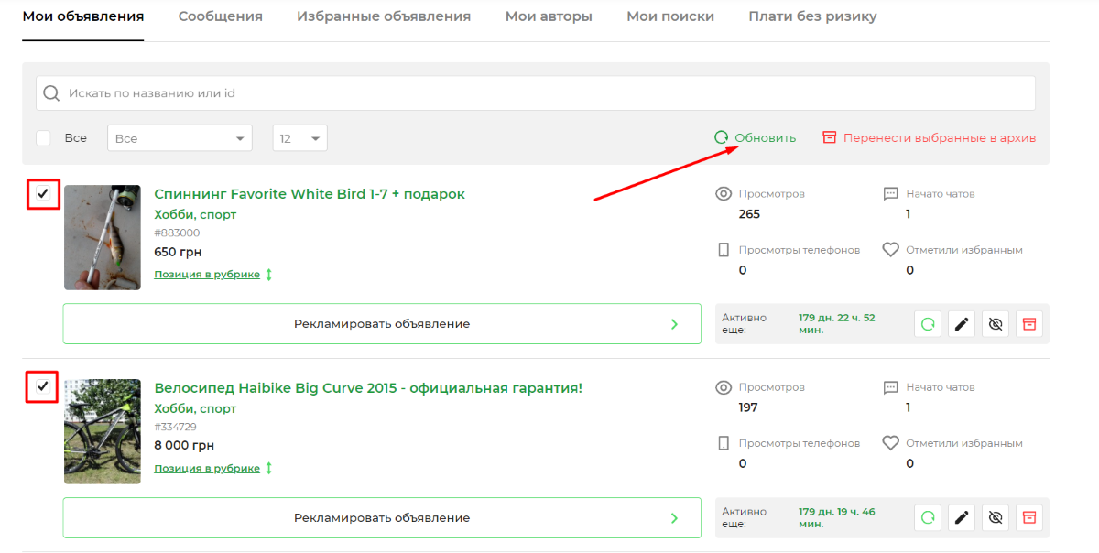Uncheck the Спиннинг Favorite White Bird checkbox
Image resolution: width=1099 pixels, height=553 pixels.
coord(43,193)
